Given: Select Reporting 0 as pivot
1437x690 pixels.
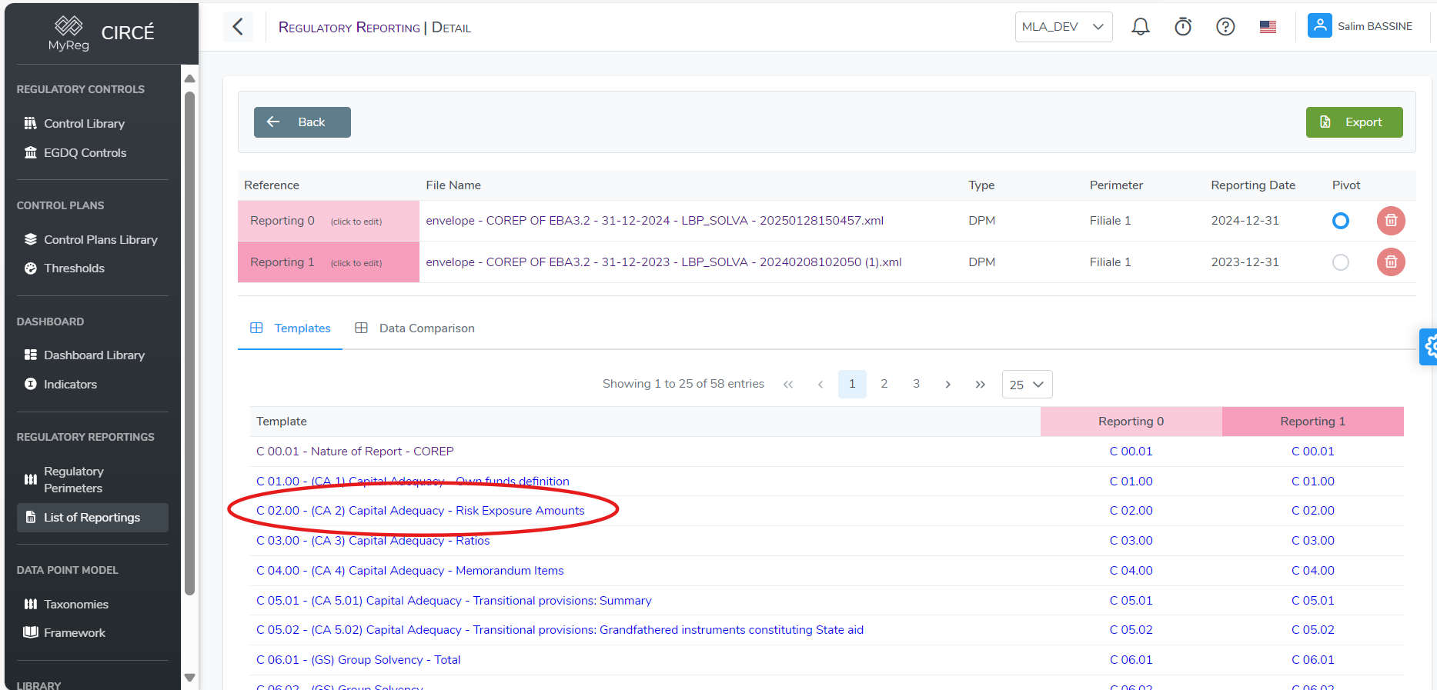Looking at the screenshot, I should (x=1341, y=221).
